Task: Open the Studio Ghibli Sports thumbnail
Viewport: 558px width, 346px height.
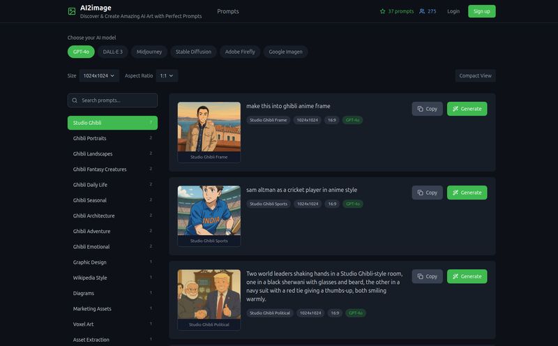Action: (x=209, y=211)
